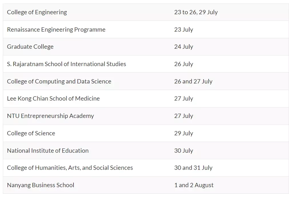
Task: Select the 29 July date for Science
Action: click(184, 133)
